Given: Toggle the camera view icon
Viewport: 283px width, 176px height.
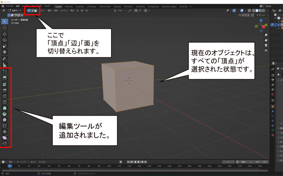Looking at the screenshot, I should (x=266, y=45).
